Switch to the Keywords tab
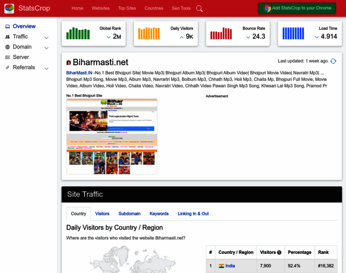The height and width of the screenshot is (273, 346). [159, 214]
